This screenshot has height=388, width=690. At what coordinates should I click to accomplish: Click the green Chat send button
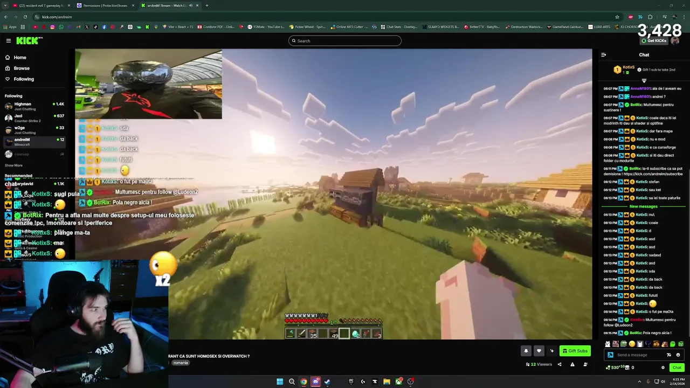pyautogui.click(x=677, y=368)
